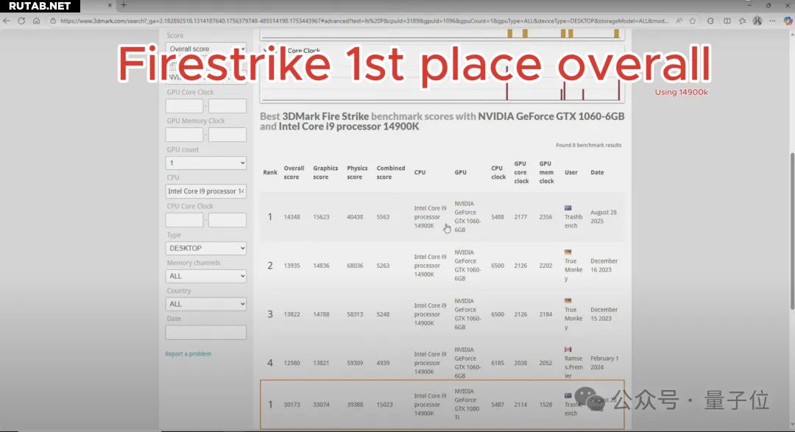Image resolution: width=795 pixels, height=432 pixels.
Task: Open the Intel Core i9 link in rank 3 row
Action: pos(430,314)
